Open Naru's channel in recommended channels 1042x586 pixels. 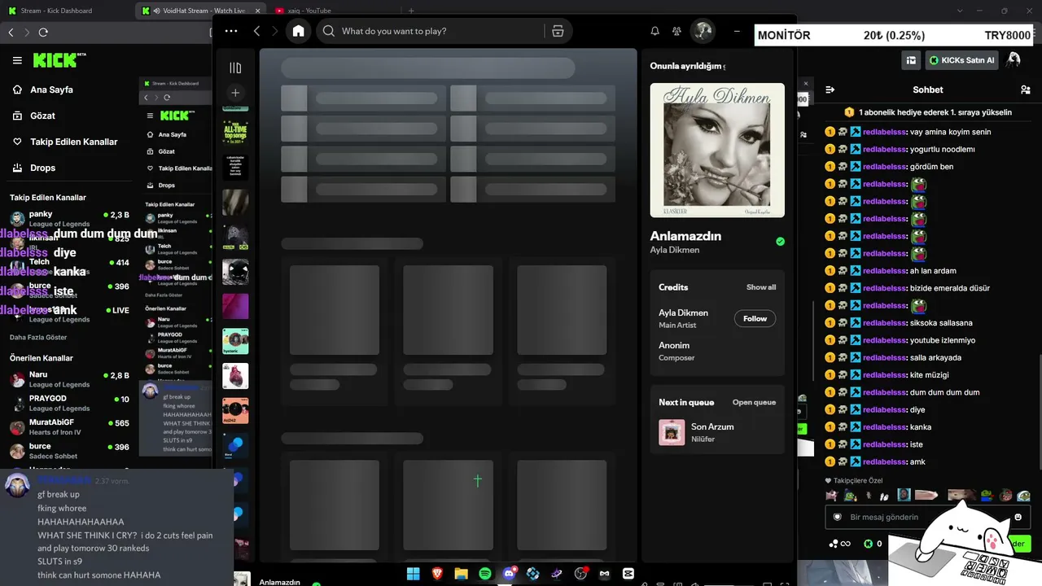tap(69, 379)
